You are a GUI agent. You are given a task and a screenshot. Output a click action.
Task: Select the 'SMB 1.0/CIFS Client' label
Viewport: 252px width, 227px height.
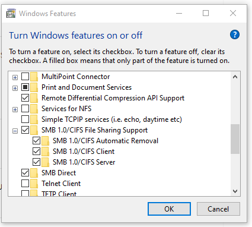[84, 152]
